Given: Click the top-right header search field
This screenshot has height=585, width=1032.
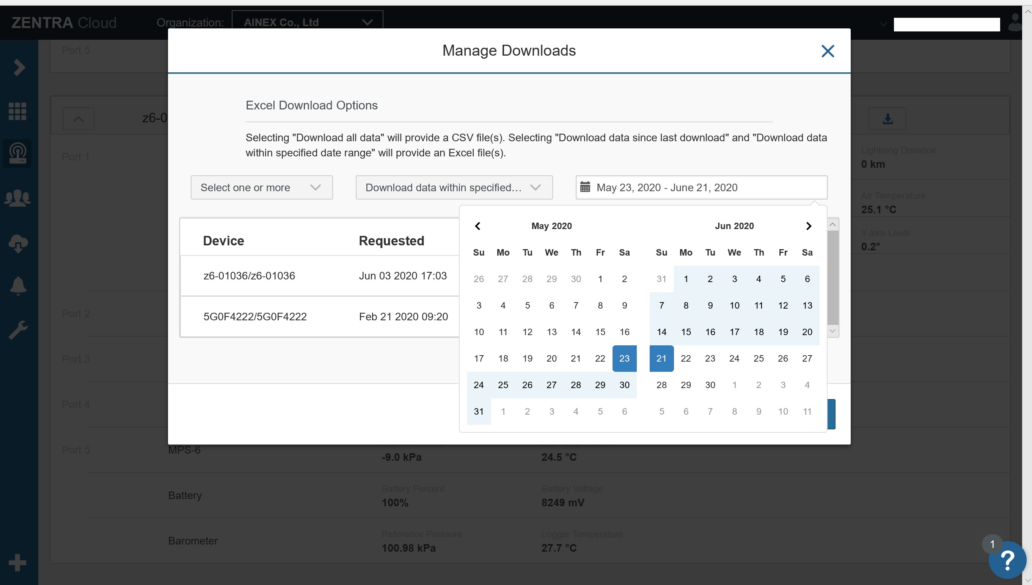Looking at the screenshot, I should point(947,24).
